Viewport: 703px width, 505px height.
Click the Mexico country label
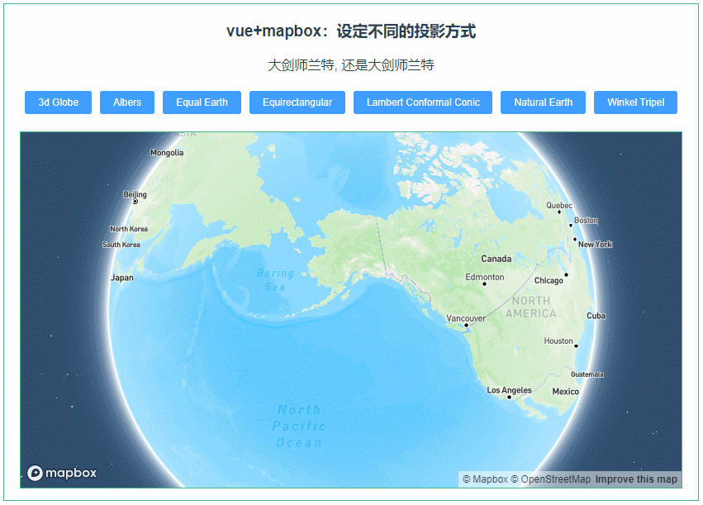565,392
